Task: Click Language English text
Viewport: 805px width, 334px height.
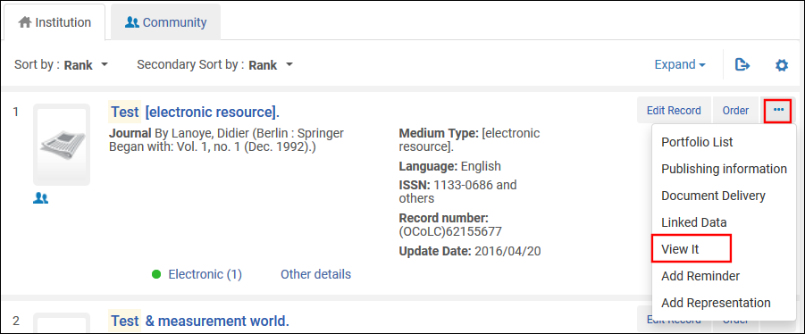Action: pos(449,166)
